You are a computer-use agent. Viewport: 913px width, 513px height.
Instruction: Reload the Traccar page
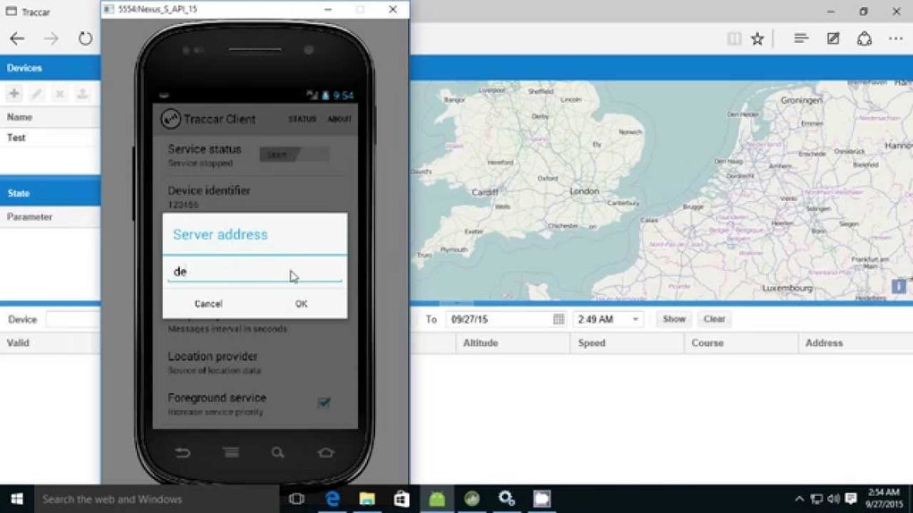[85, 39]
